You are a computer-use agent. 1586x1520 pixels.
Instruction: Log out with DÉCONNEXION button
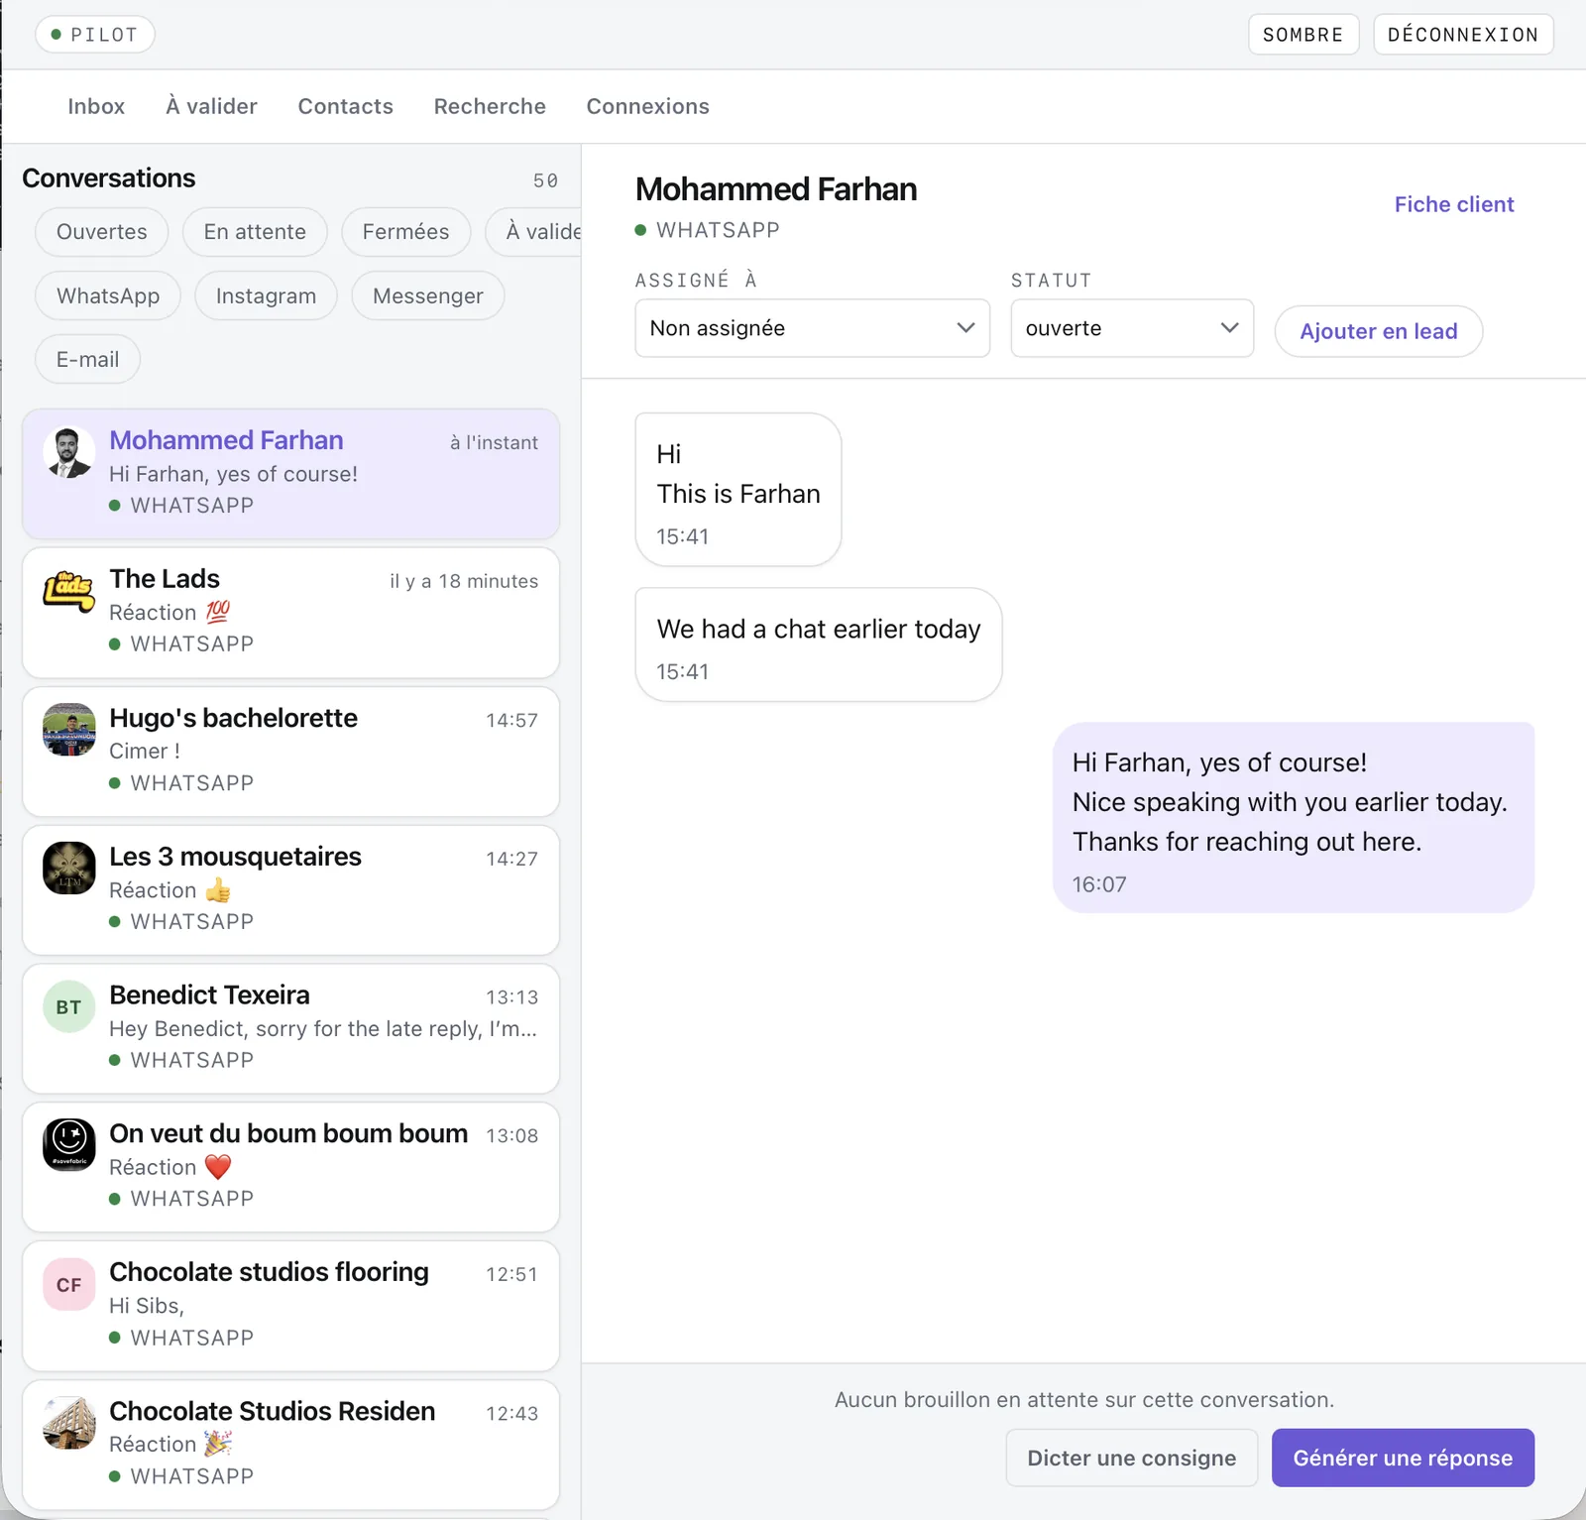[x=1463, y=35]
